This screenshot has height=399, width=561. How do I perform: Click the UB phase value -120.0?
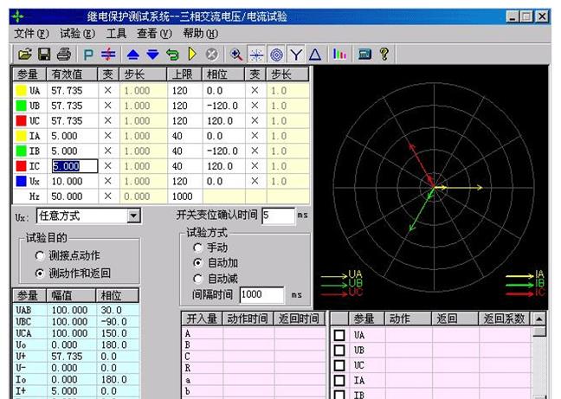click(x=224, y=106)
